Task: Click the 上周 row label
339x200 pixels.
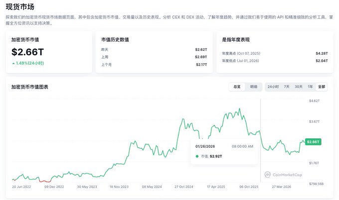Action: [105, 57]
